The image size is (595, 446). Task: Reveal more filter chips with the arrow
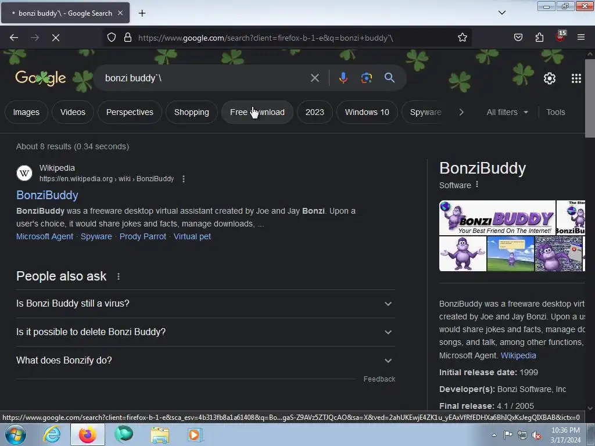(461, 112)
